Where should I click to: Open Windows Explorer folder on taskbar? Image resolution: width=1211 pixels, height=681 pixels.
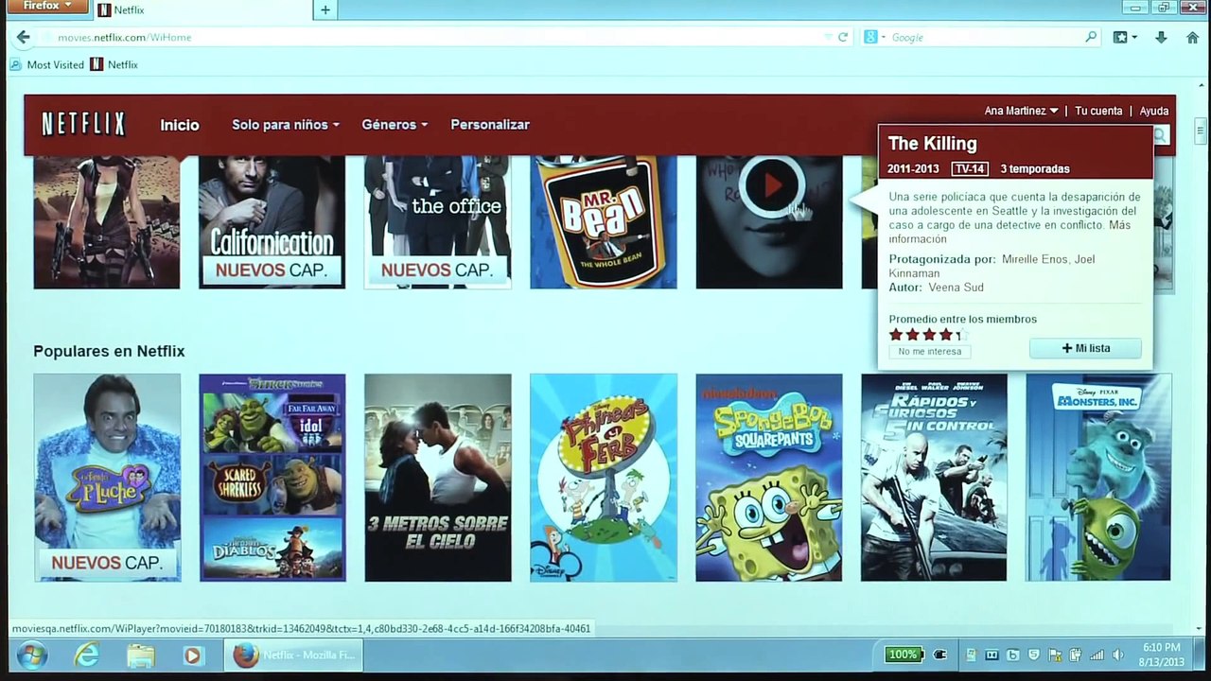140,655
